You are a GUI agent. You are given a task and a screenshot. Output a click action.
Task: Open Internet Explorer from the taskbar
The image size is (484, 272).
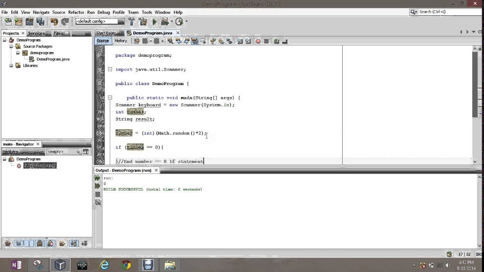[x=104, y=265]
